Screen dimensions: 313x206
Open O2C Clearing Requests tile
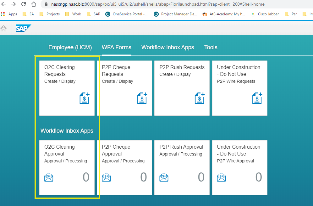pyautogui.click(x=67, y=88)
